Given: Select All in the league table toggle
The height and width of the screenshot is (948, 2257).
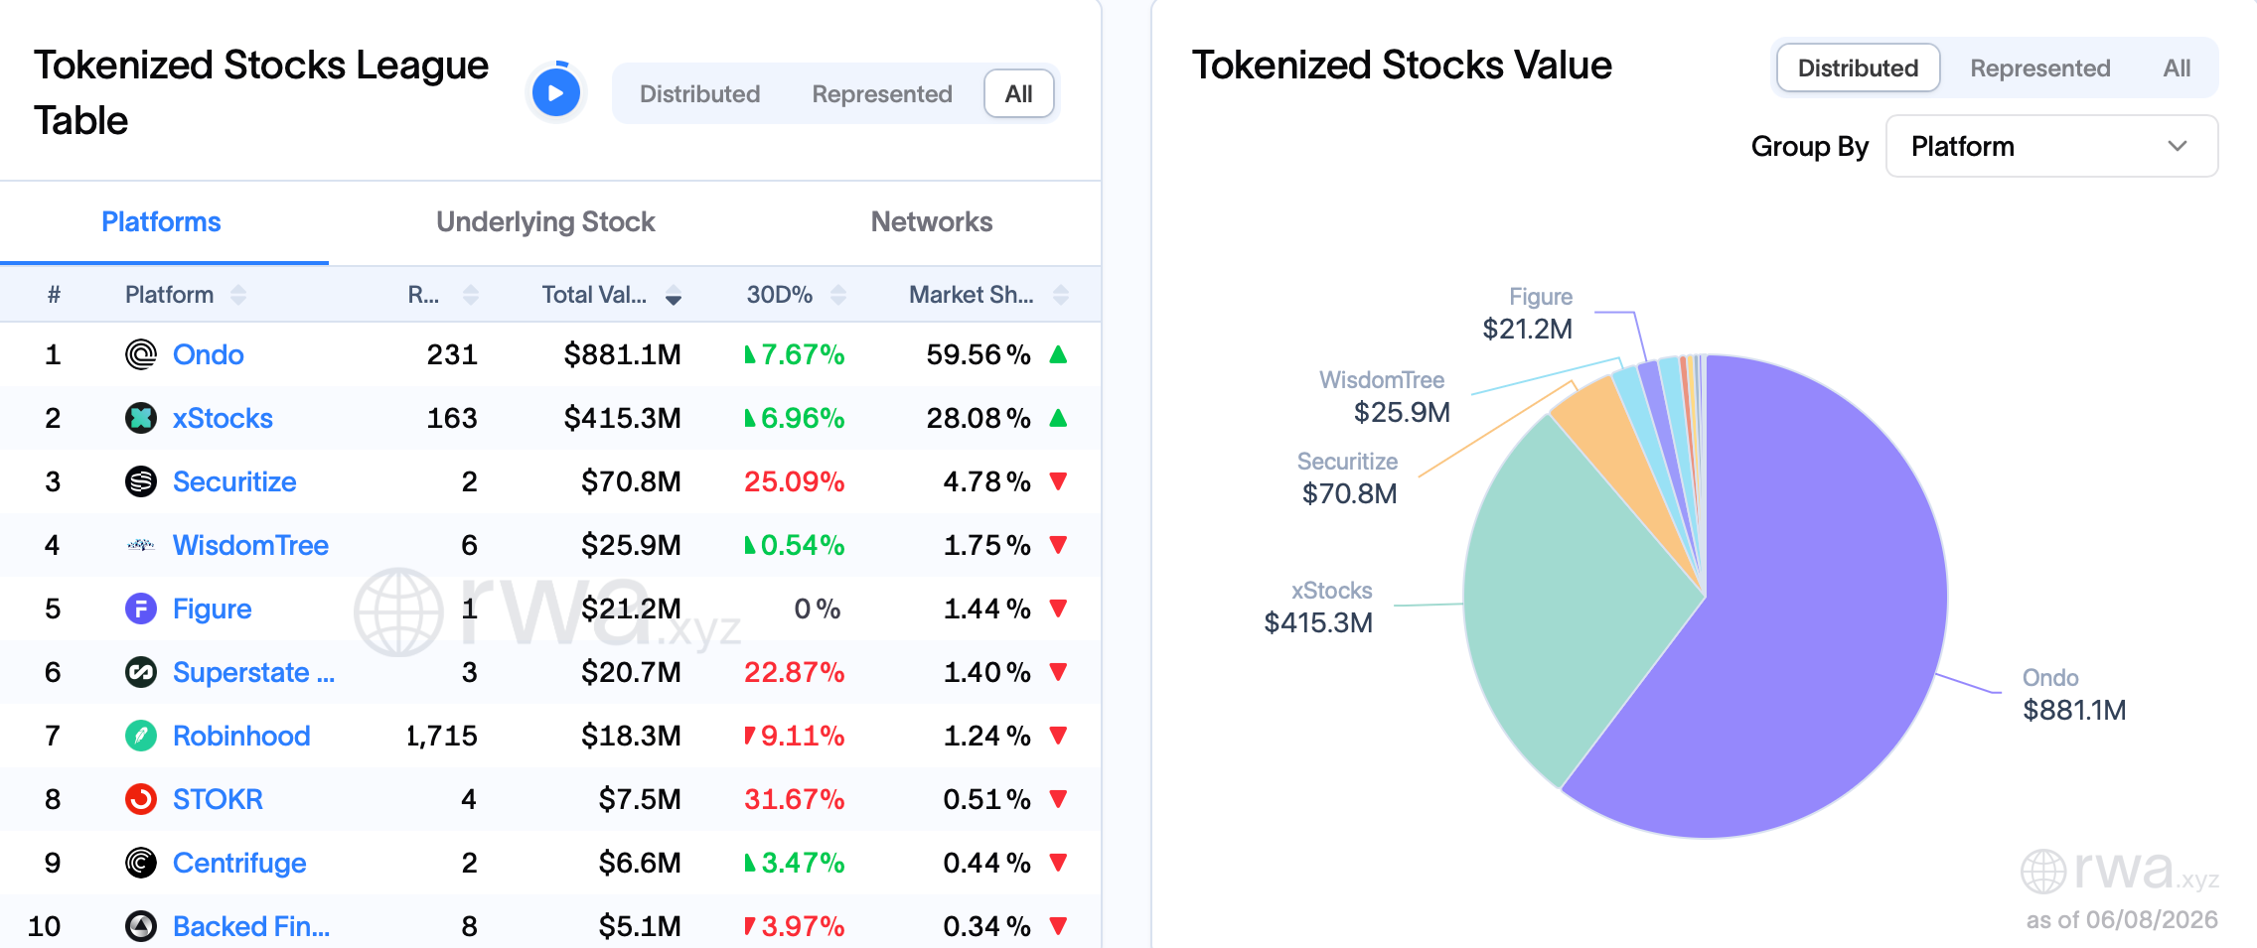Looking at the screenshot, I should (1018, 93).
